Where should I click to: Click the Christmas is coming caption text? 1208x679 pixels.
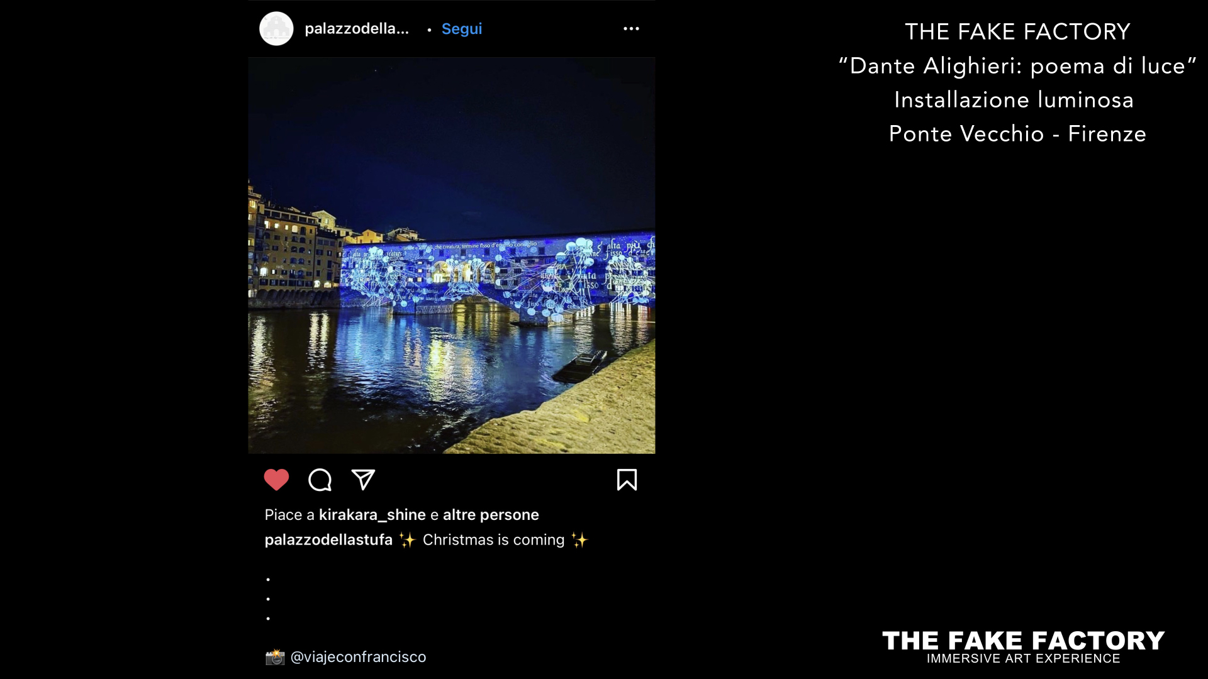pyautogui.click(x=494, y=540)
